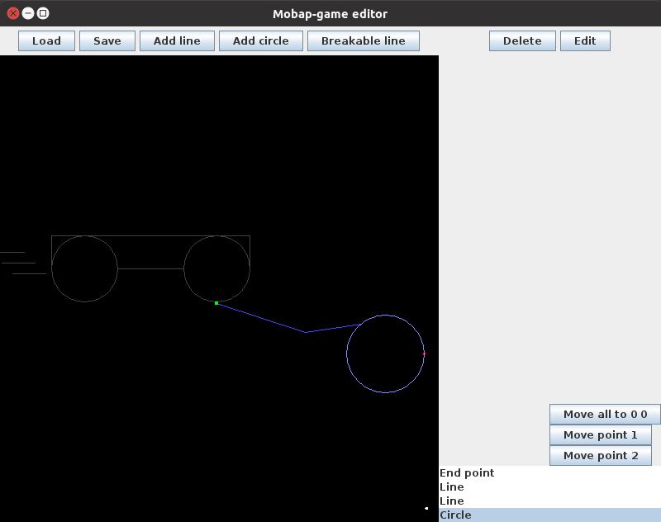Click the Load button

point(45,40)
